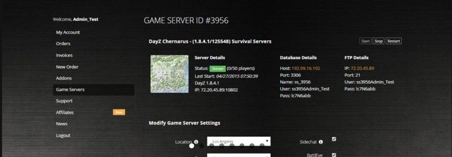Click the Modify Game Server Settings heading
Viewport: 452px width, 157px height.
(x=185, y=123)
